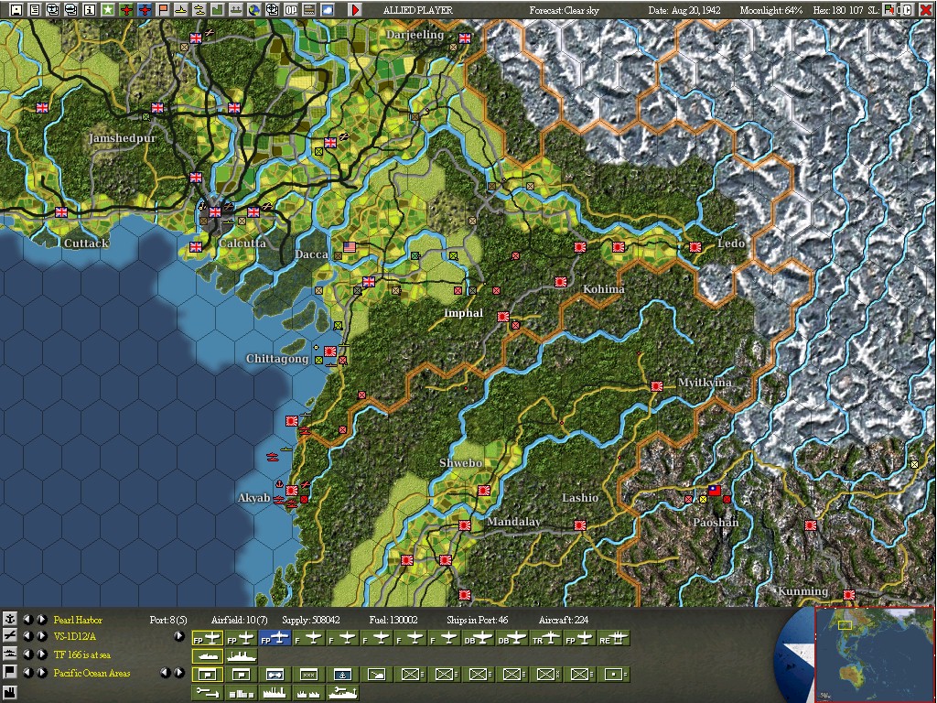Select the Chinese flag unit at Paoshan
Image resolution: width=937 pixels, height=703 pixels.
(x=714, y=491)
